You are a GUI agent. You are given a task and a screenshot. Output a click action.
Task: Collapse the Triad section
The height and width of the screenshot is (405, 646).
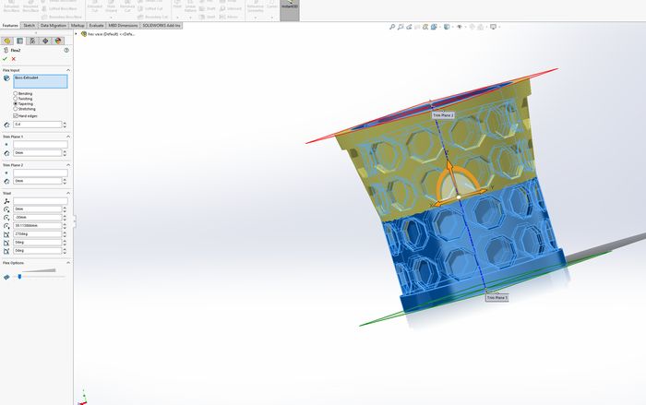tap(68, 193)
